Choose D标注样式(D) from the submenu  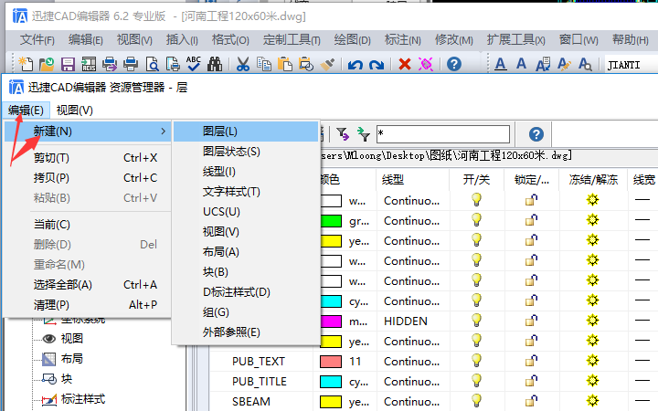(x=247, y=292)
